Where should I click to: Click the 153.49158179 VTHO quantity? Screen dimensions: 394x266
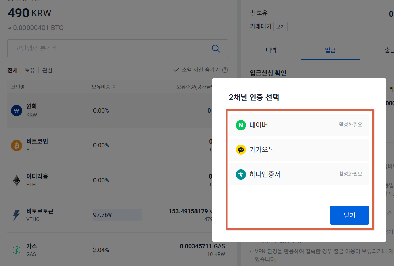[x=190, y=211]
